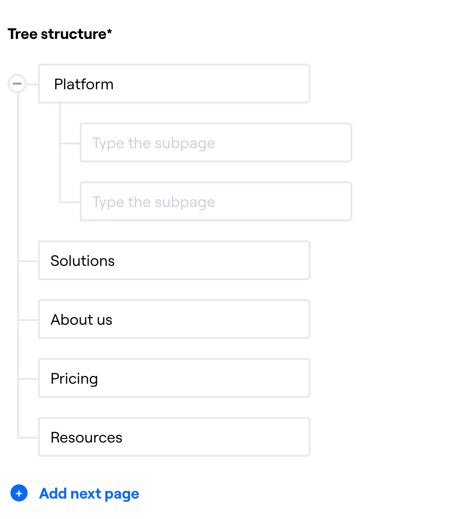
Task: Focus the Resources page field
Action: pyautogui.click(x=174, y=437)
